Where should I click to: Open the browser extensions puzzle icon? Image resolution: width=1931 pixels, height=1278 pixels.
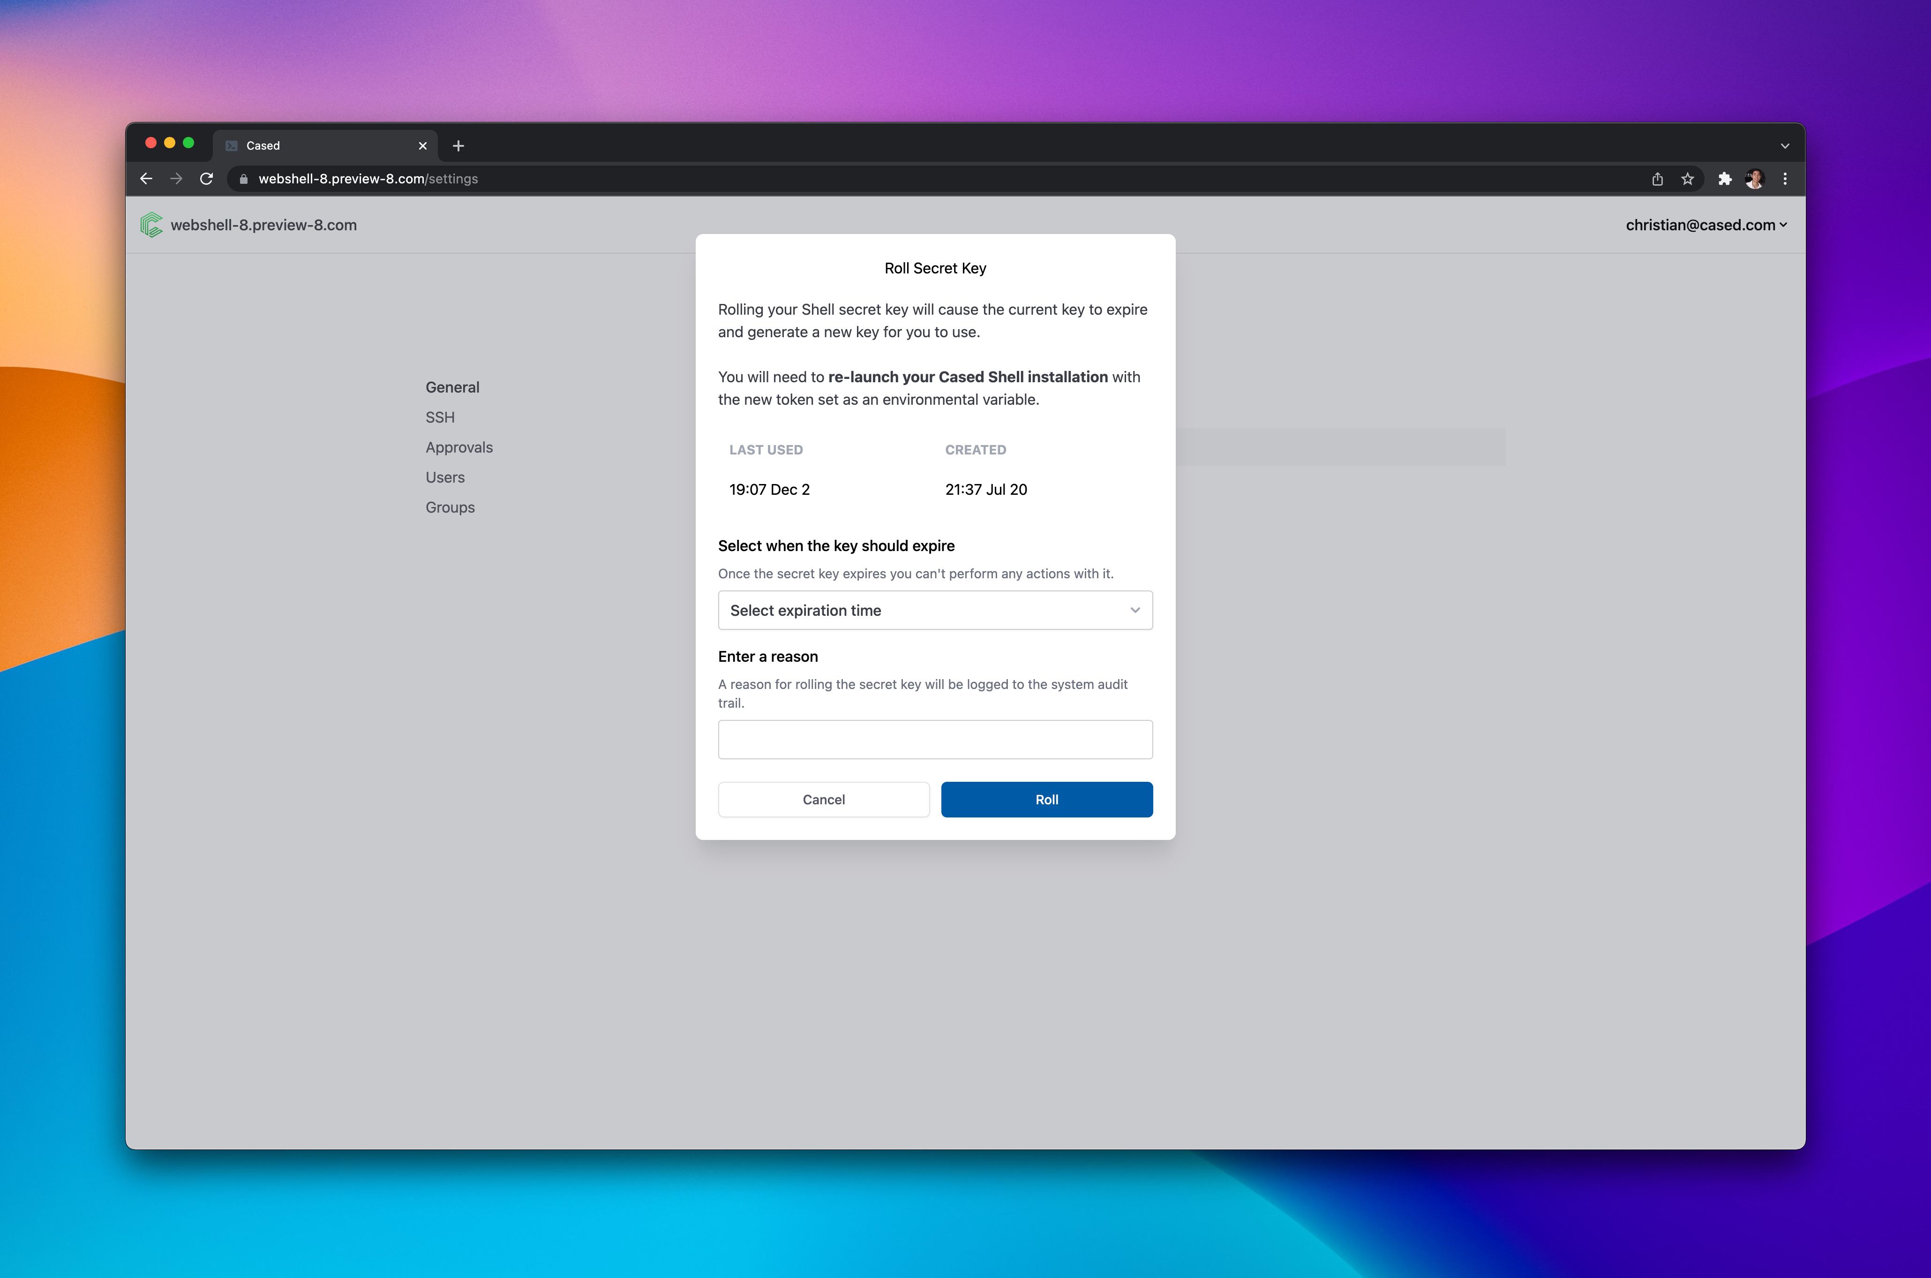(x=1725, y=179)
